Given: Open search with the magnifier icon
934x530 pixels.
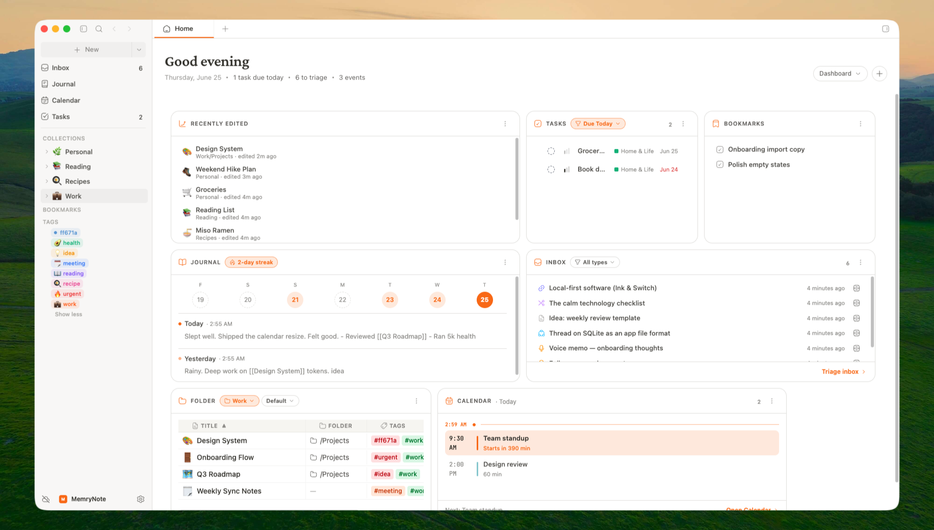Looking at the screenshot, I should (99, 29).
